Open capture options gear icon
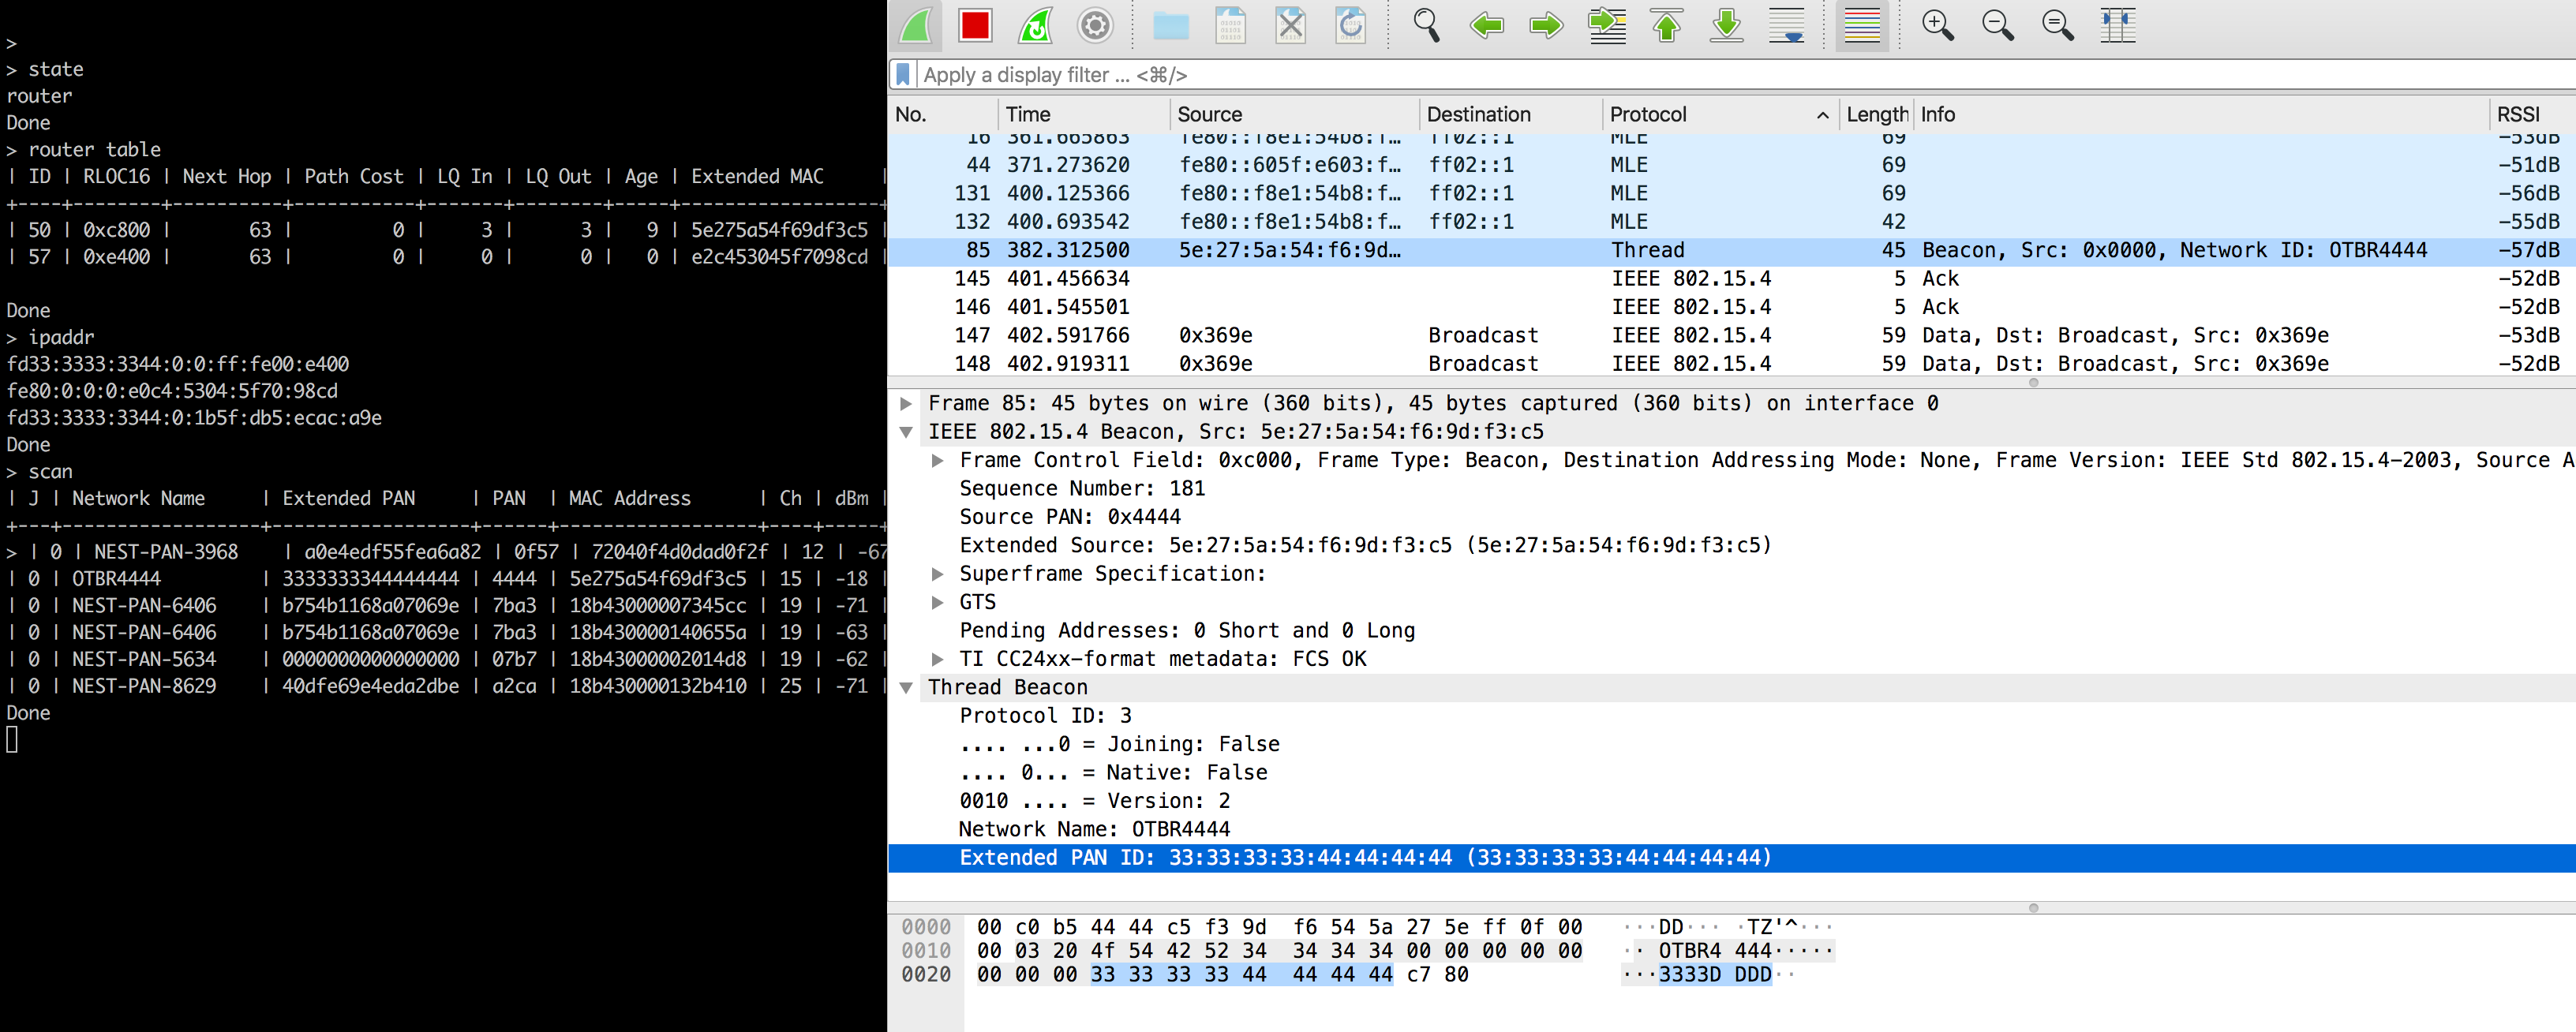 click(1095, 25)
